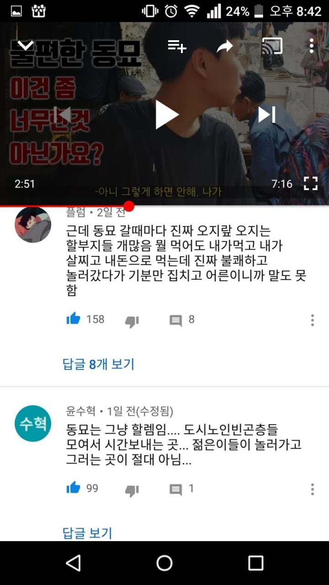The width and height of the screenshot is (329, 585).
Task: Skip to the next video
Action: (x=267, y=114)
